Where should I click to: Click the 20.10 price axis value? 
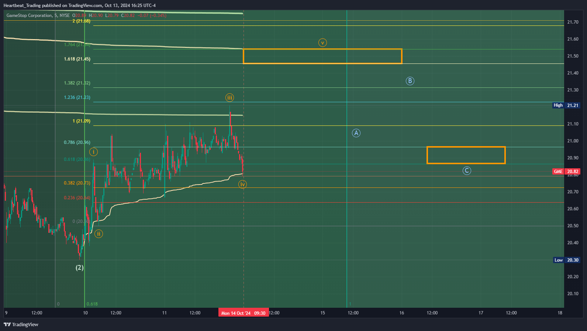[573, 294]
